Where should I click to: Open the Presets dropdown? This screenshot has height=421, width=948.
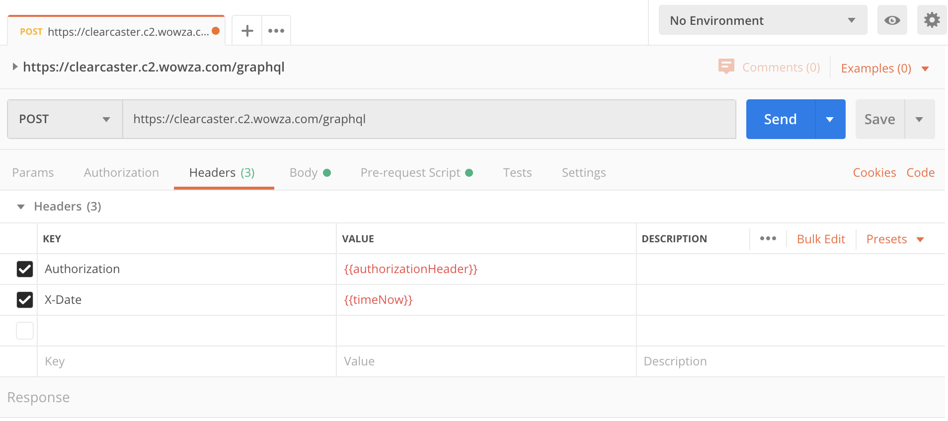point(895,239)
